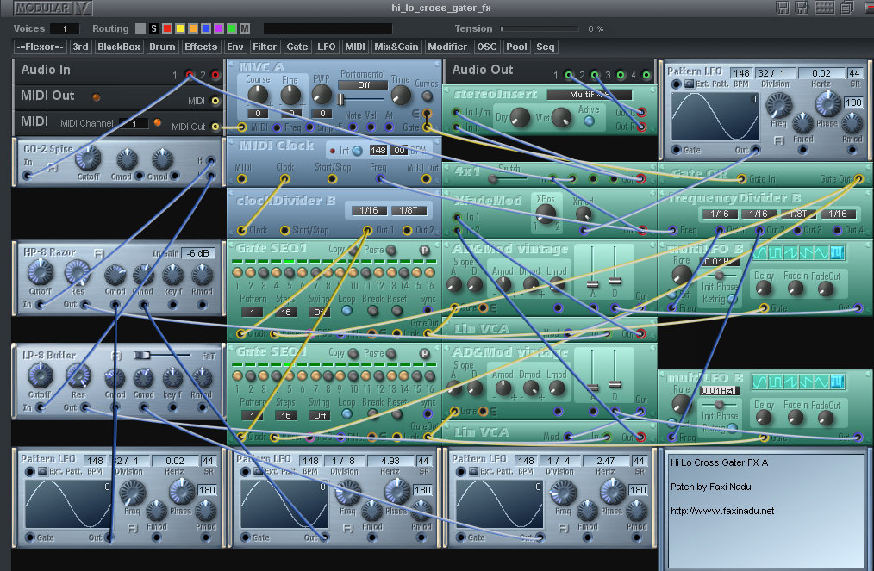The height and width of the screenshot is (571, 874).
Task: Toggle step 1 on upper Gate SEQ1
Action: tap(237, 272)
